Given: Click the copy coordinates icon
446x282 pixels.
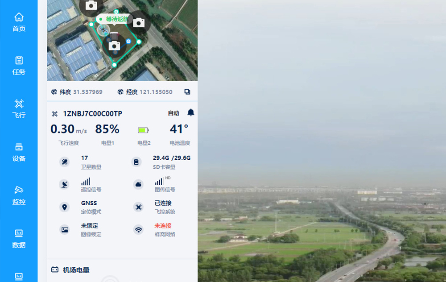Looking at the screenshot, I should tap(187, 92).
